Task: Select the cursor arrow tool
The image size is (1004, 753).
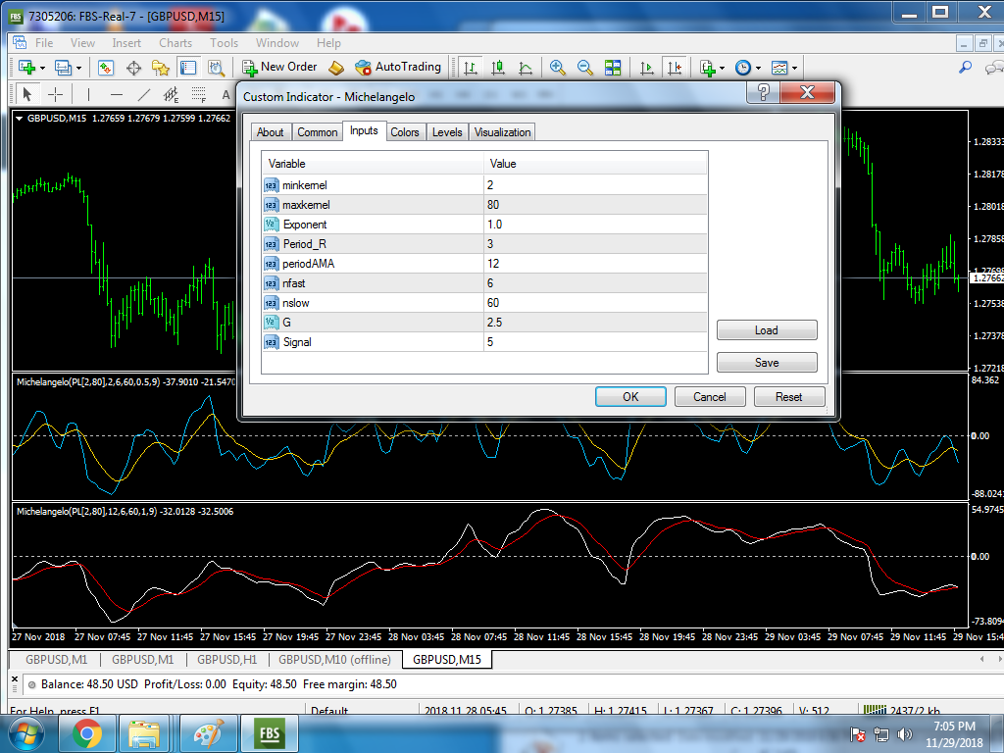Action: pos(26,94)
